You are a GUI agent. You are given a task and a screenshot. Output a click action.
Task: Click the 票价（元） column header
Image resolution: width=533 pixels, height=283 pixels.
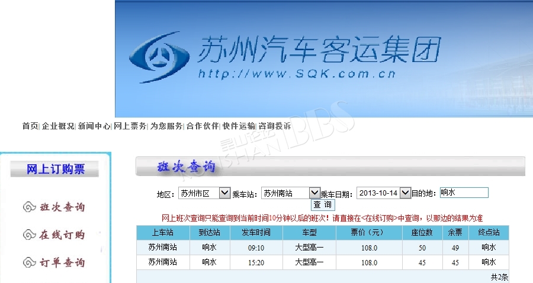pyautogui.click(x=369, y=233)
